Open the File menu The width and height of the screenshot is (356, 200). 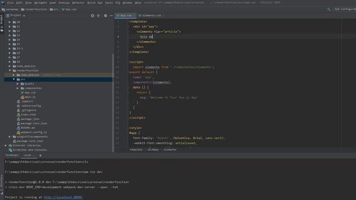[10, 3]
